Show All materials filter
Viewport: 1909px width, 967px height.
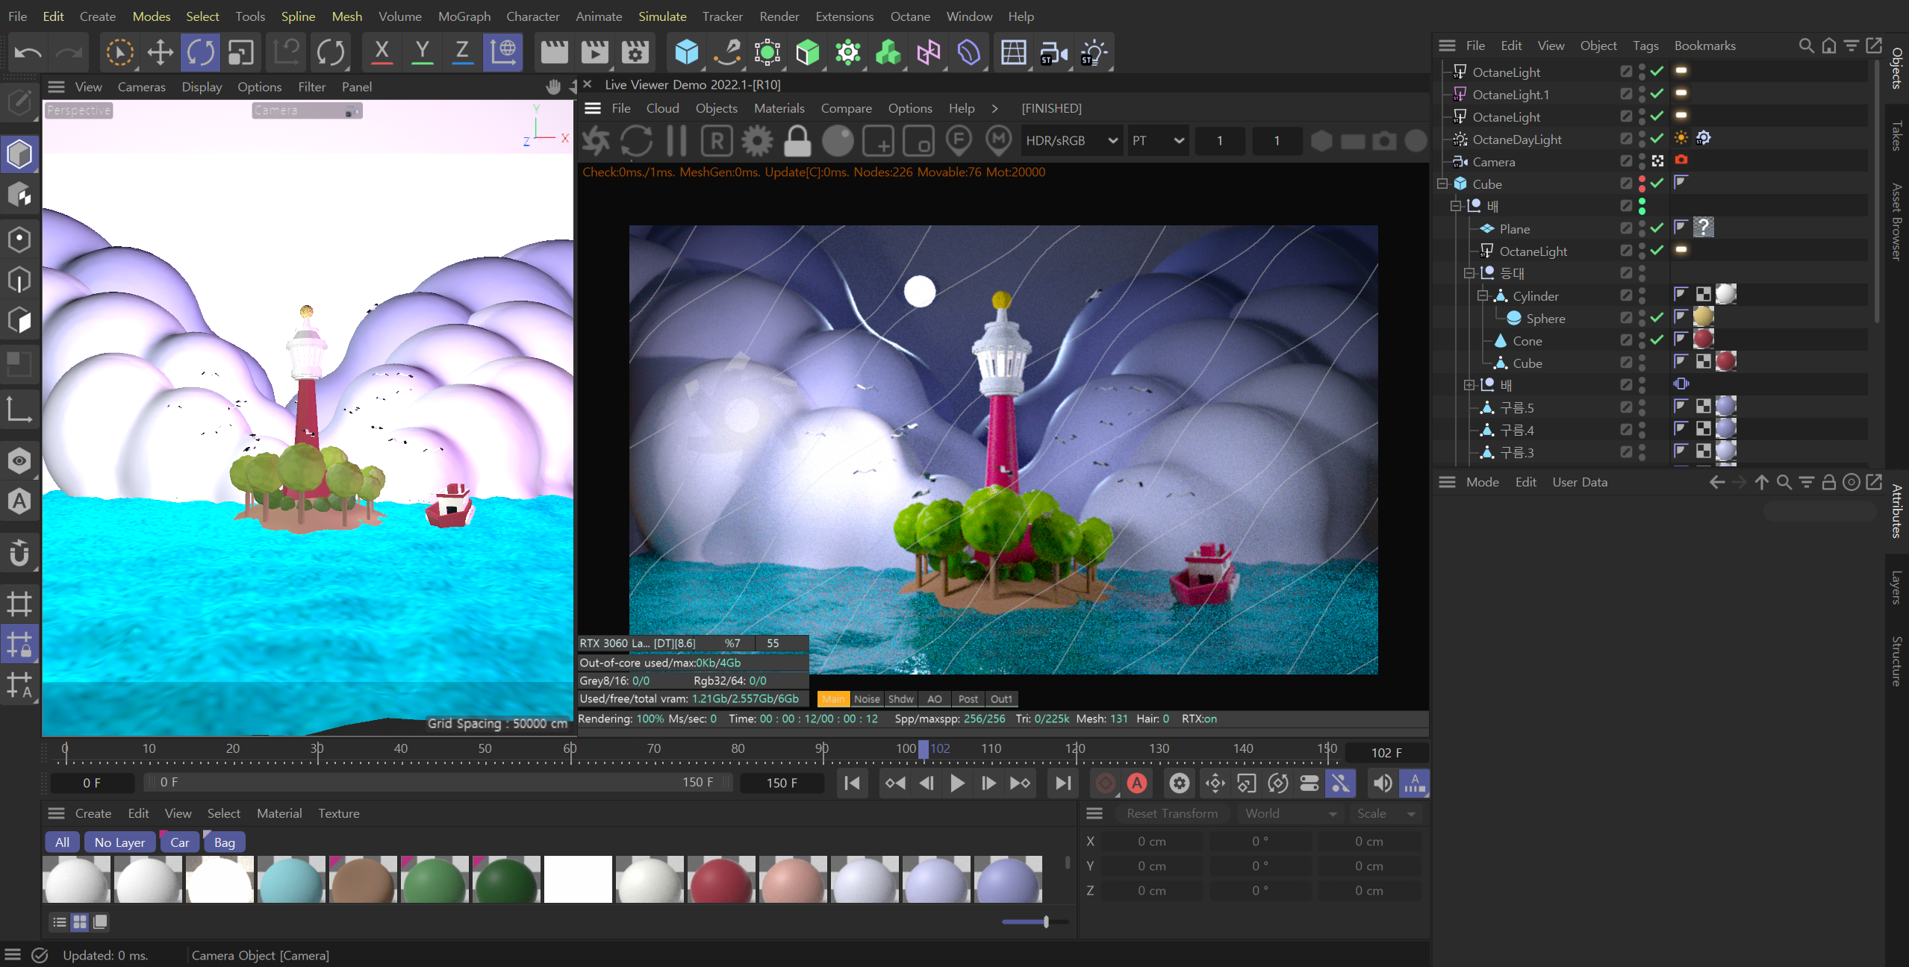click(x=62, y=842)
